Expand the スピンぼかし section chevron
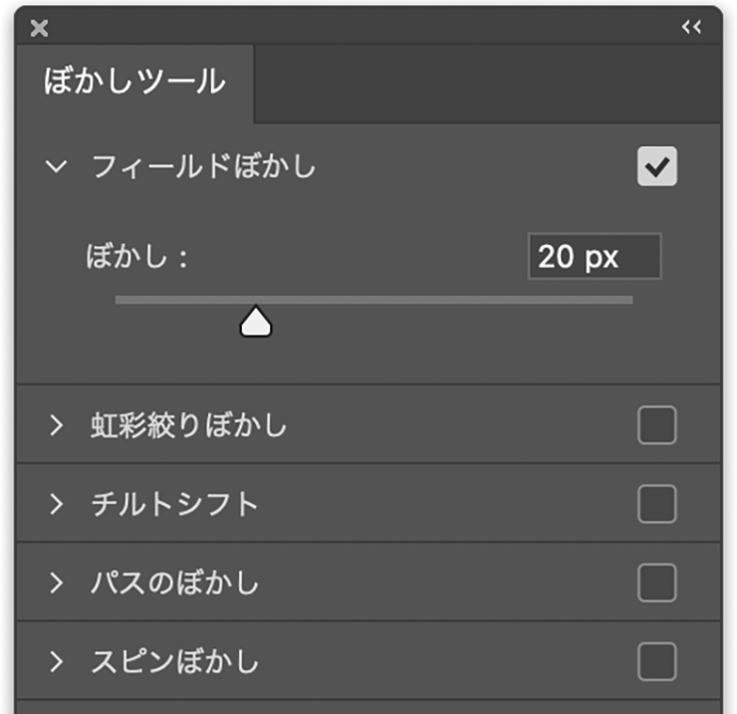The width and height of the screenshot is (737, 714). pyautogui.click(x=57, y=660)
